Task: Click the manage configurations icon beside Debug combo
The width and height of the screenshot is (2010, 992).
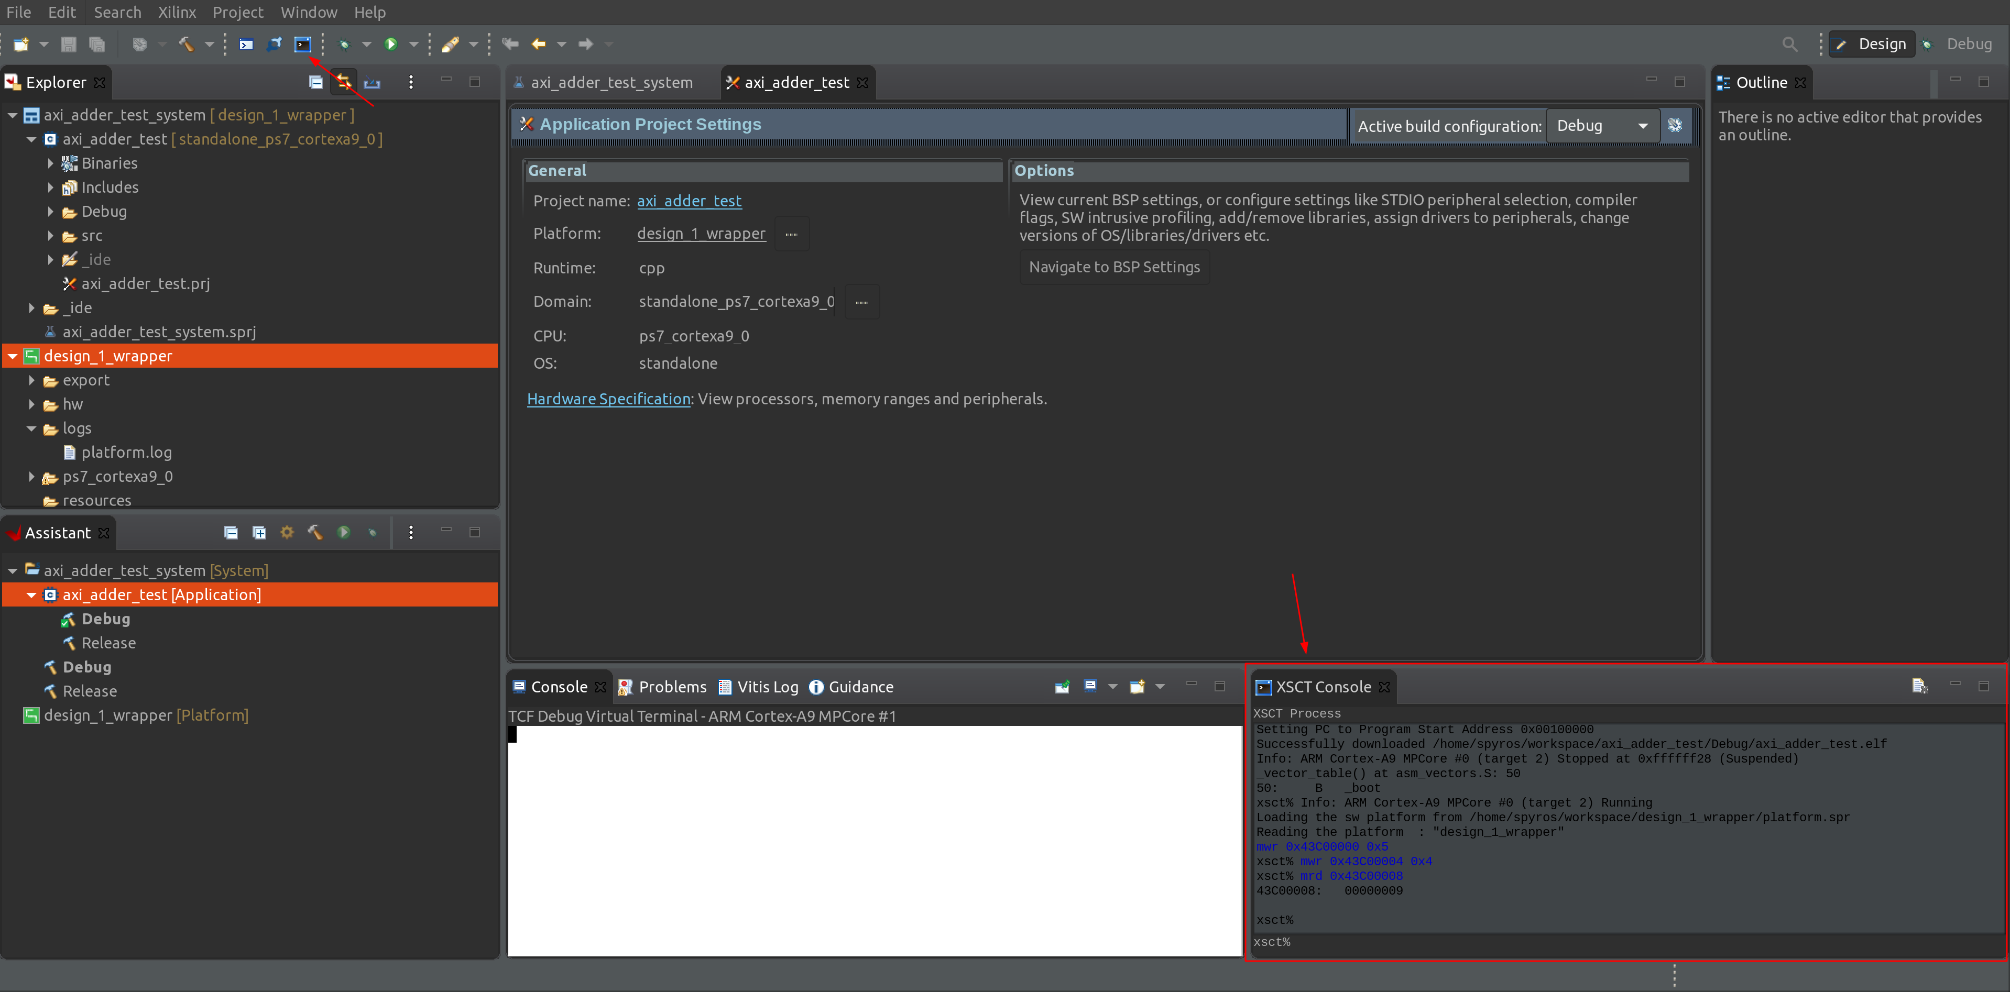Action: 1675,126
